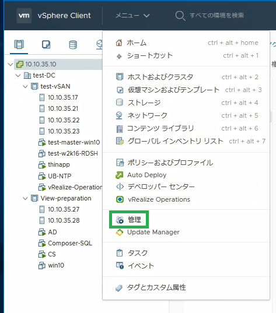
Task: Click the グローバル インベントリ リスト icon
Action: coord(120,141)
